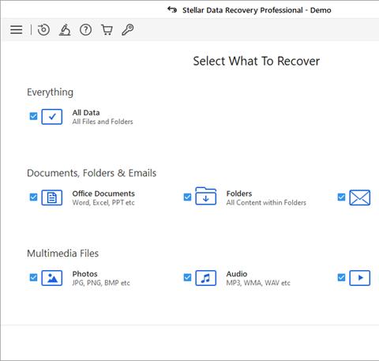Toggle the Office Documents checkbox
This screenshot has width=379, height=361.
coord(33,197)
